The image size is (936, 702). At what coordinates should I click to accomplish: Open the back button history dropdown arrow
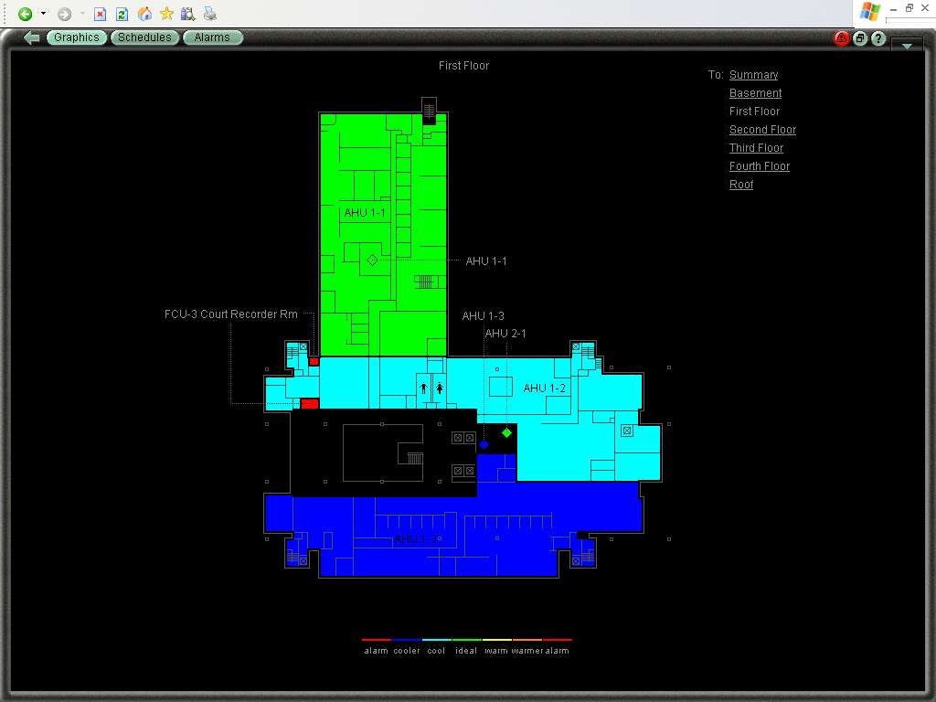[43, 14]
